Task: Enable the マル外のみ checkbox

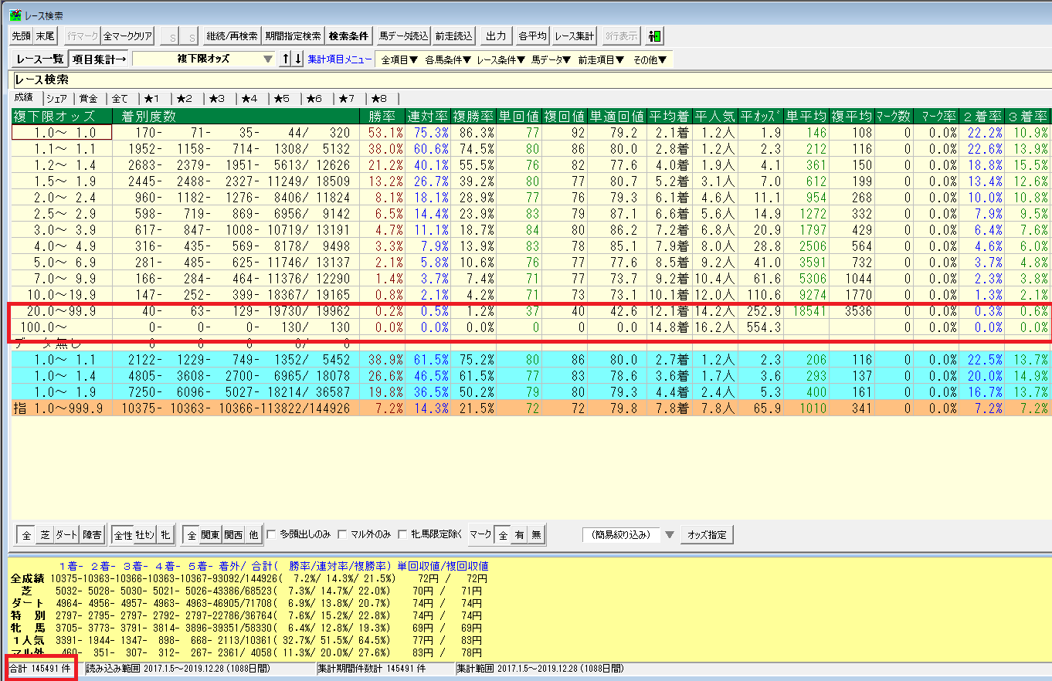Action: click(x=343, y=534)
